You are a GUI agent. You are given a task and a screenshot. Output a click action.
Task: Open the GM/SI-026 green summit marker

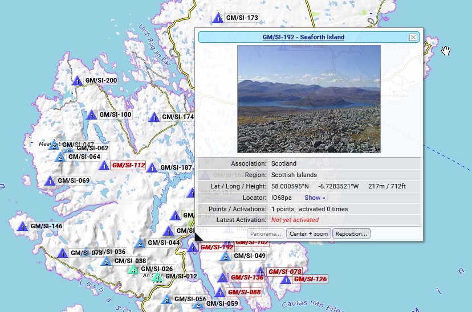(133, 269)
